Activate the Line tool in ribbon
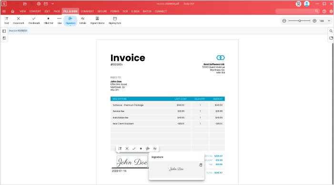 click(60, 20)
